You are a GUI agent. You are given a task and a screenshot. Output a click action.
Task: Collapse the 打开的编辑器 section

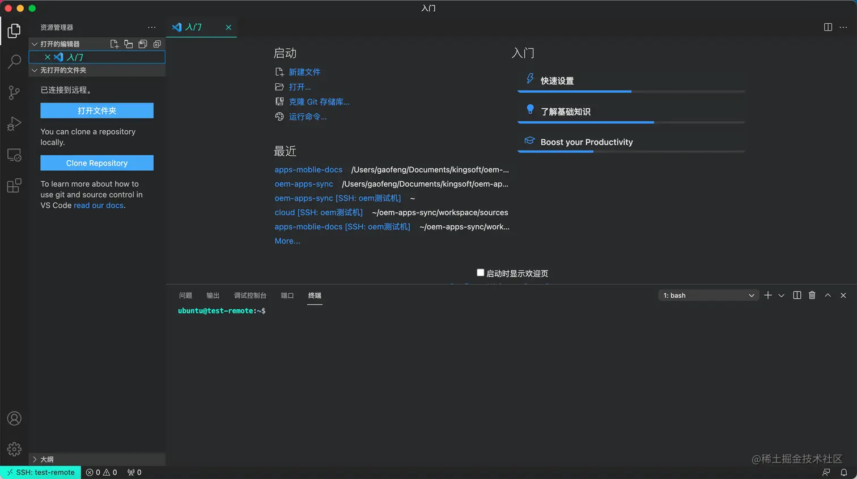[x=97, y=44]
